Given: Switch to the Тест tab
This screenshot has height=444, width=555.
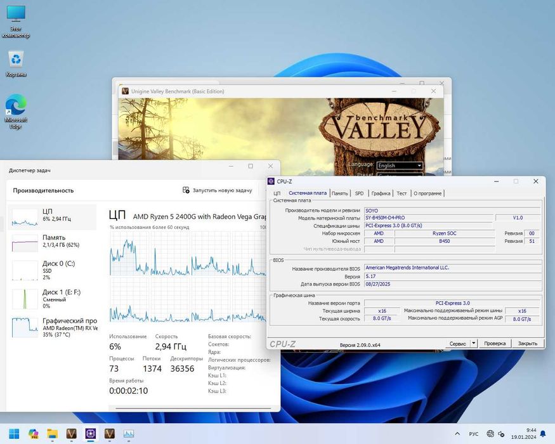Looking at the screenshot, I should (402, 193).
